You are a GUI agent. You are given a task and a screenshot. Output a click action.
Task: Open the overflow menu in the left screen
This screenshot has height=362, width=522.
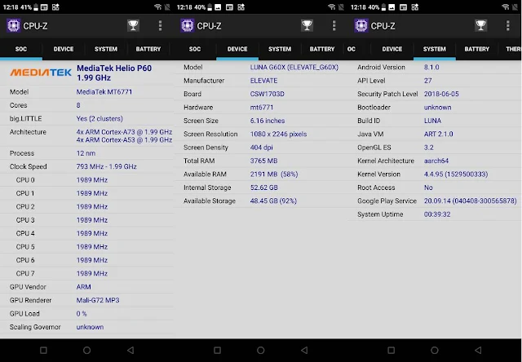pyautogui.click(x=160, y=25)
